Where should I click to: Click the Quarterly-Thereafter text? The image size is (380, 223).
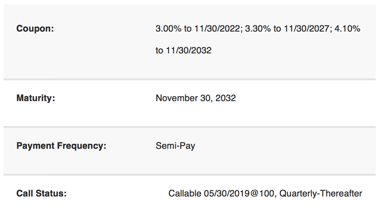tap(320, 193)
